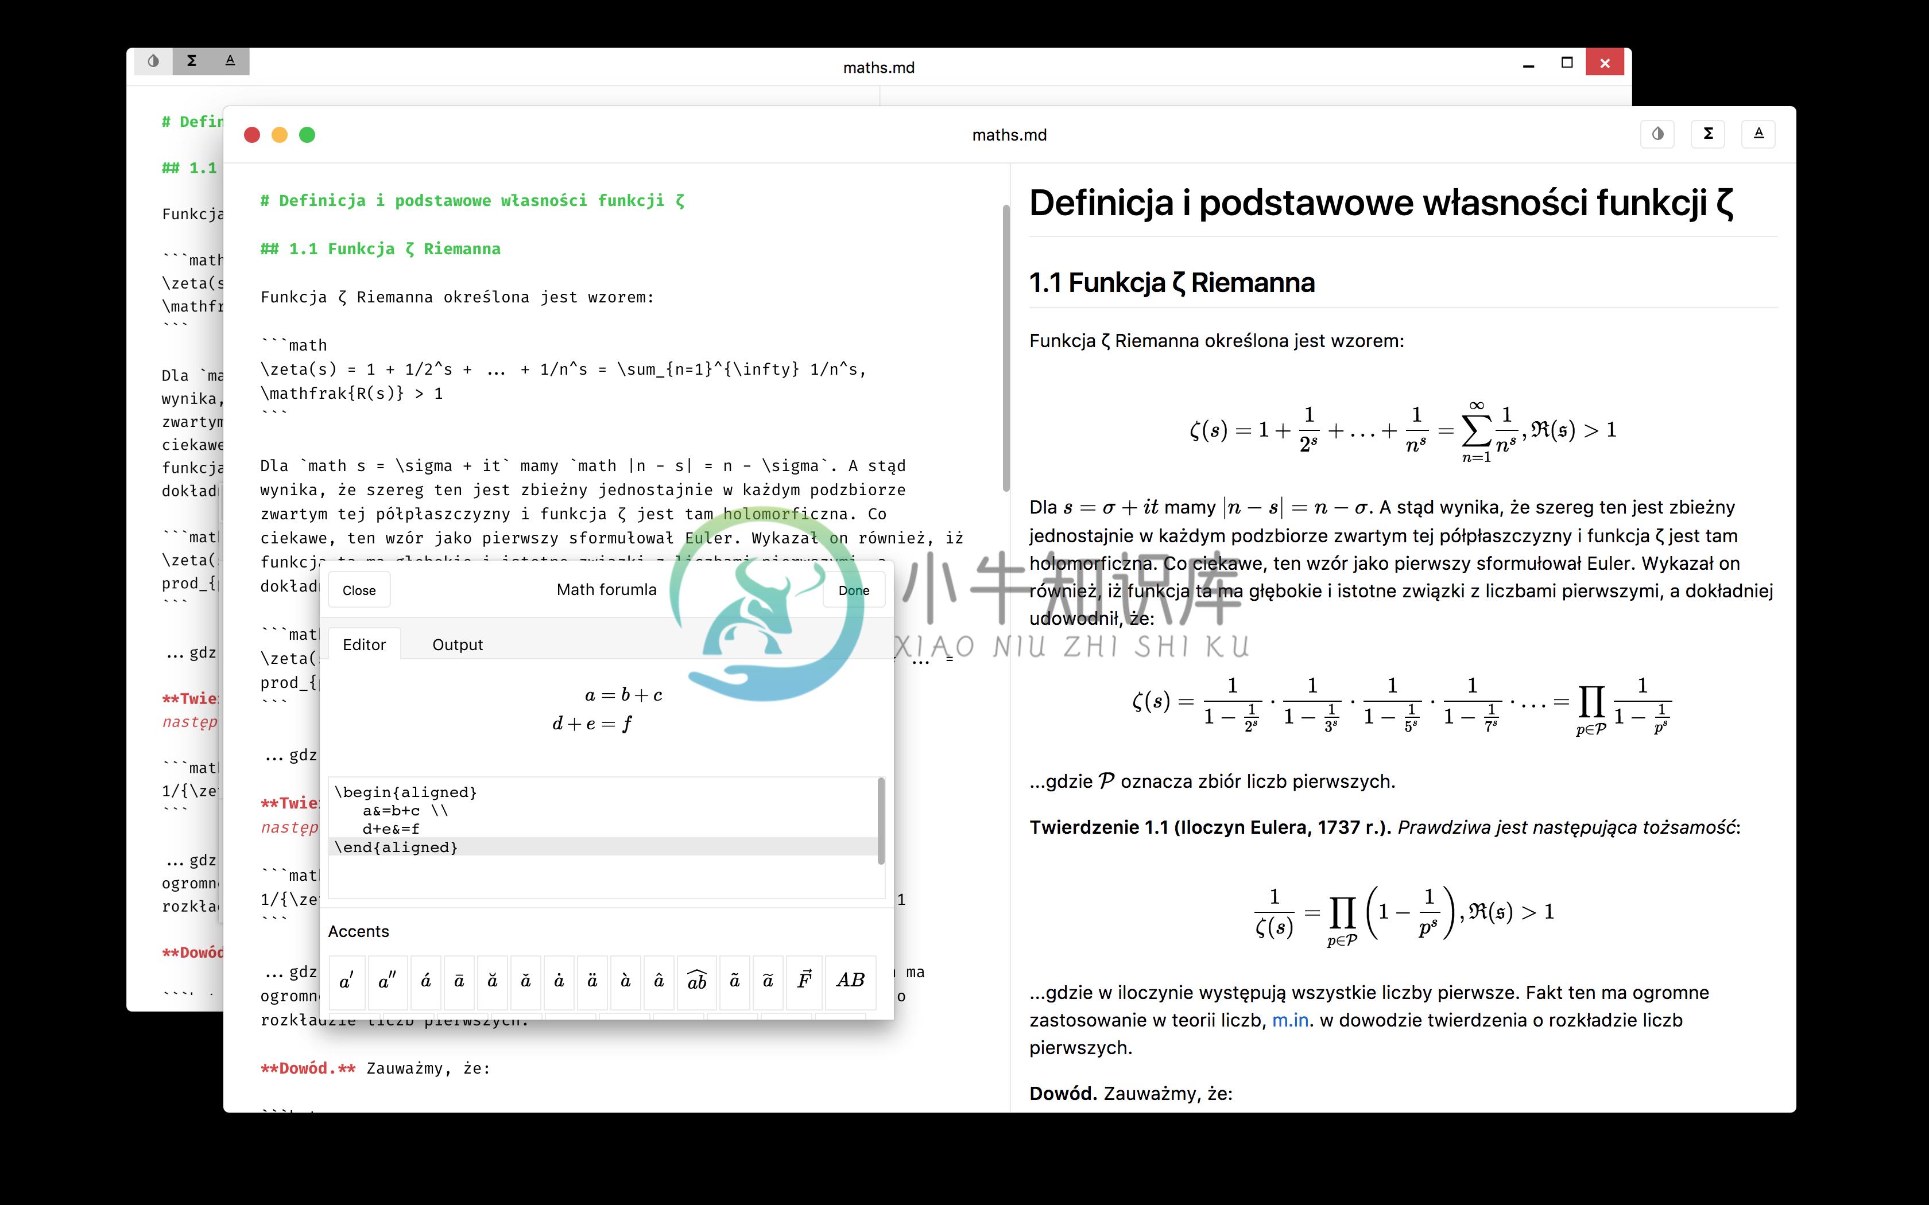This screenshot has height=1205, width=1929.
Task: Insert the prime accent a′
Action: 346,981
